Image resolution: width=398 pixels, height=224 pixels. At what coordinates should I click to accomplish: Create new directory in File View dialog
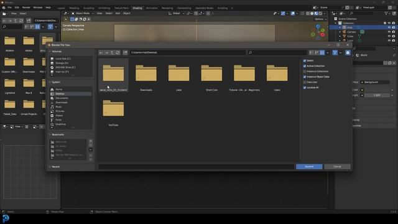(125, 52)
